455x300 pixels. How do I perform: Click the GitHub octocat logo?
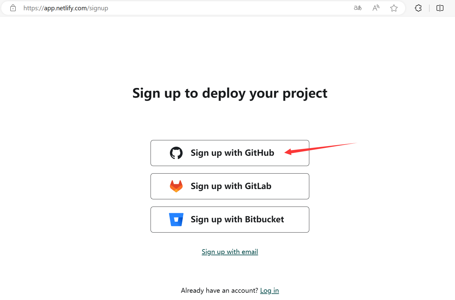[x=176, y=153]
